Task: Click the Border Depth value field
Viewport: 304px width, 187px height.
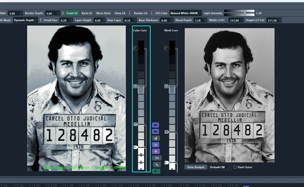Action: click(x=51, y=13)
